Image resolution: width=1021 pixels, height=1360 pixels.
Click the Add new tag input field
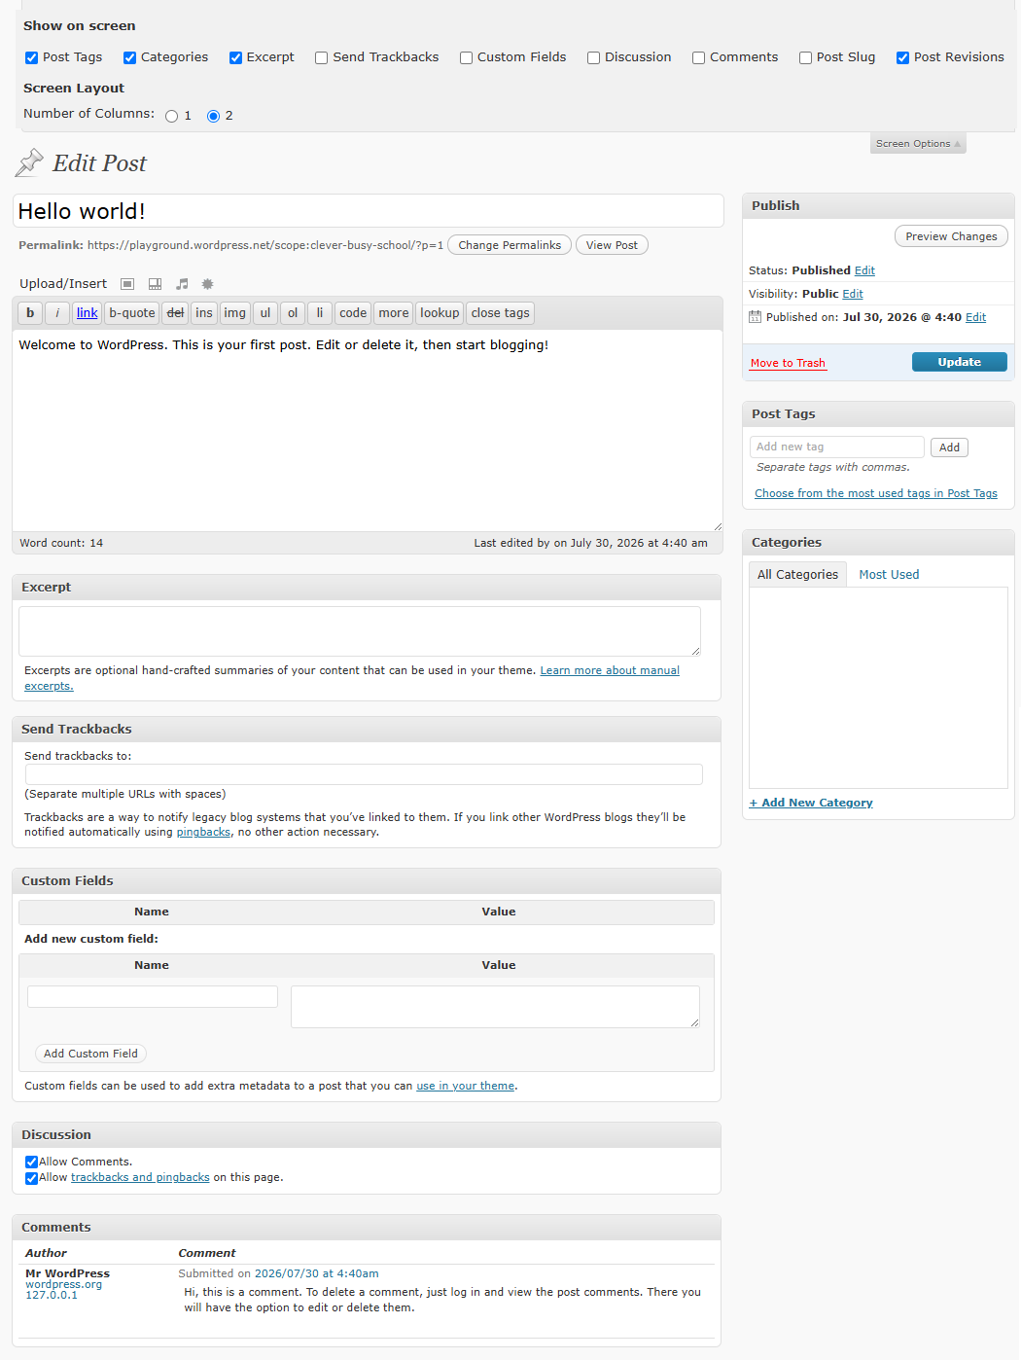[x=837, y=447]
